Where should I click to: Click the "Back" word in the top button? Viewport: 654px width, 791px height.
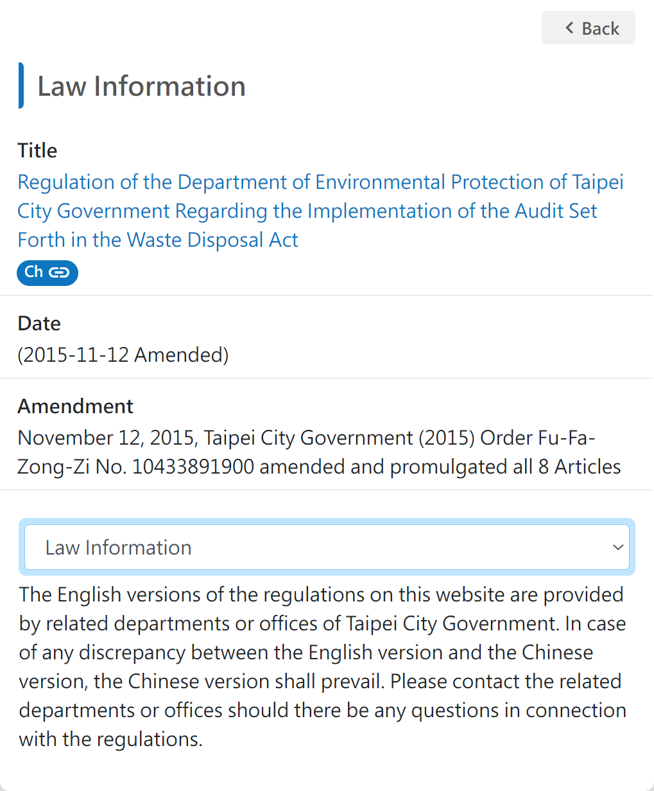(601, 28)
